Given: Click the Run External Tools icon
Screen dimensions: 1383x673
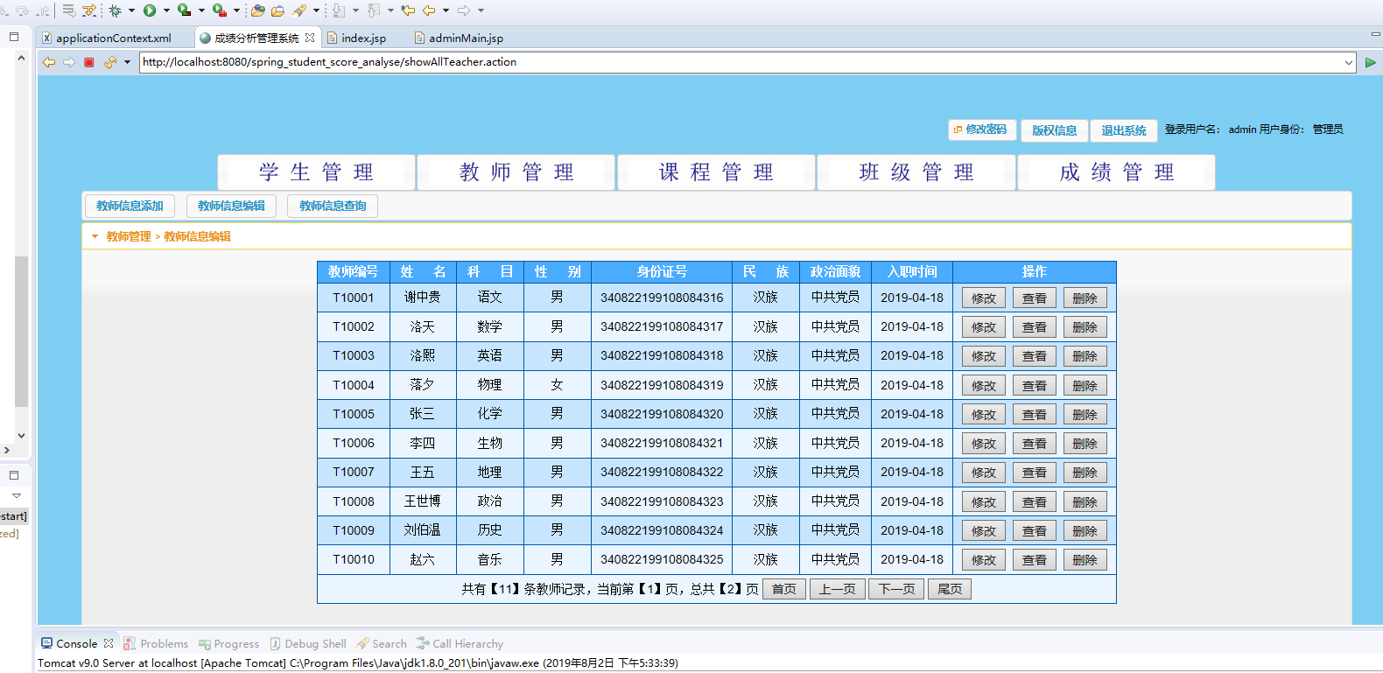Looking at the screenshot, I should [x=219, y=11].
